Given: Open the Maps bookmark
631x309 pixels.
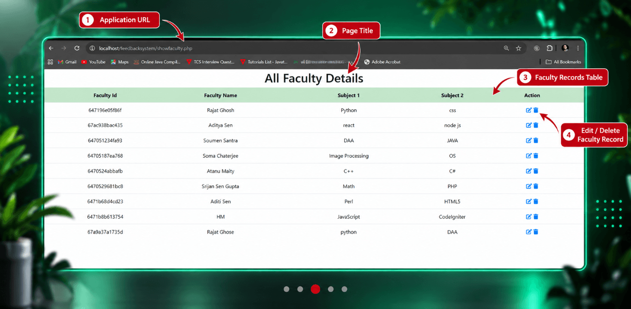Looking at the screenshot, I should tap(120, 62).
